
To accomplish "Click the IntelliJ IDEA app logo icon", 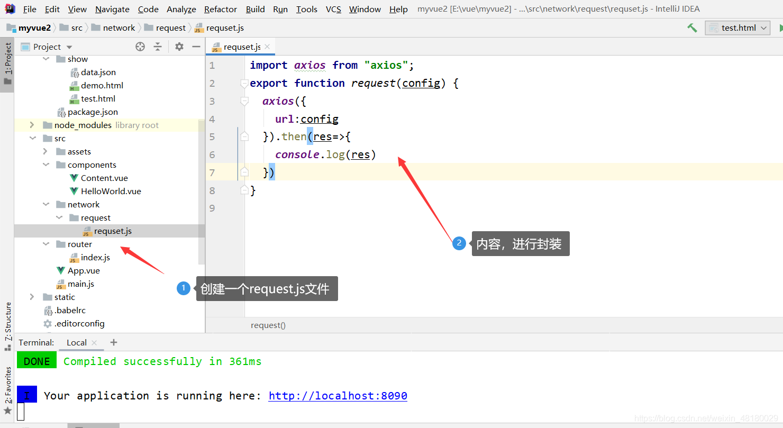I will pyautogui.click(x=10, y=9).
